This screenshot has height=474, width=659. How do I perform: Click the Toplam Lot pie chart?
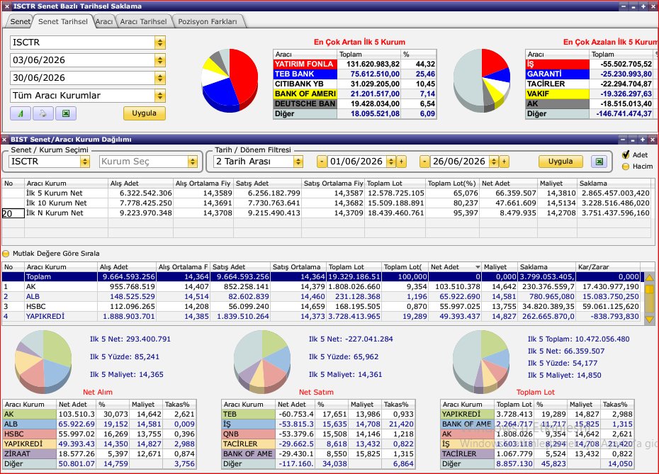point(481,361)
